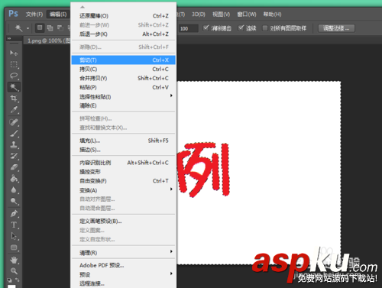Select the Blur tool
This screenshot has height=288, width=382.
coord(14,190)
